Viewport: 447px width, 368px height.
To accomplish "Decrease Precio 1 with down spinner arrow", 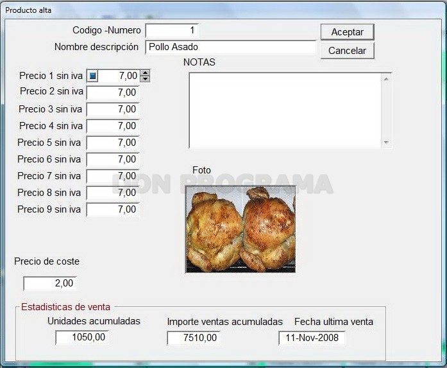I will coord(145,79).
